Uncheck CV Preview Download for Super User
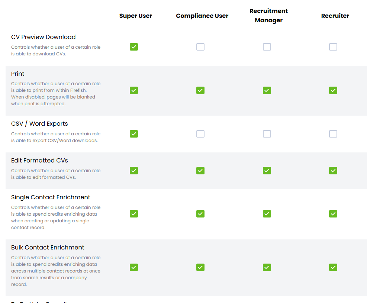The image size is (367, 303). pos(134,47)
